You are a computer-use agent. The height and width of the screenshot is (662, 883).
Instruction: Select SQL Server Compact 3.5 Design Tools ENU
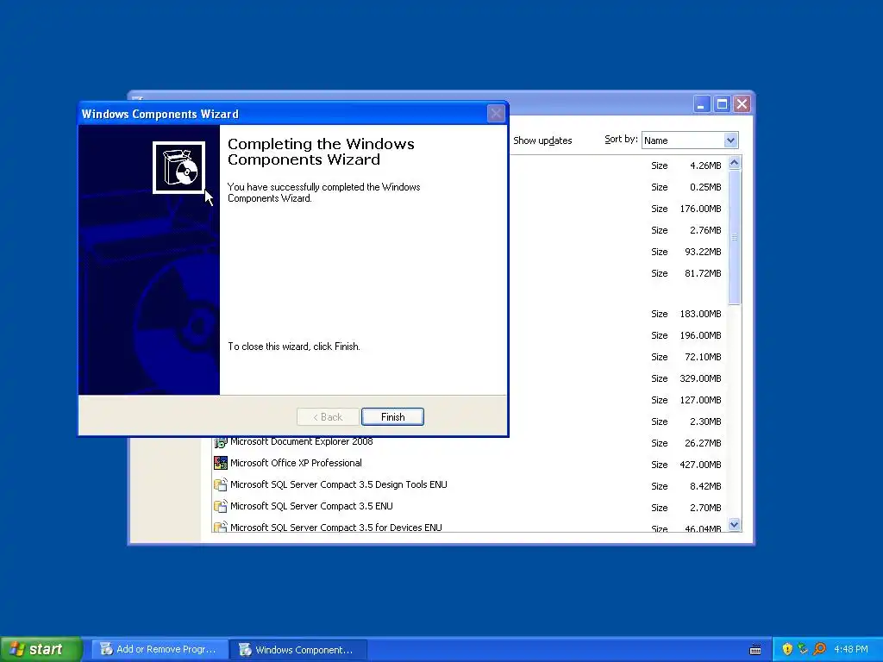pos(338,484)
